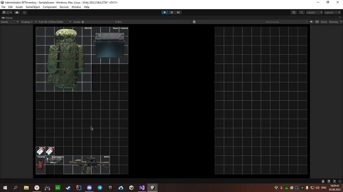Viewport: 343px width, 192px height.
Task: Pause the game with the Pause button
Action: click(171, 12)
